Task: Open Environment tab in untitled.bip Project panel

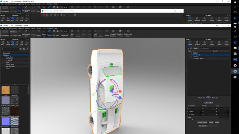Action: point(204,43)
